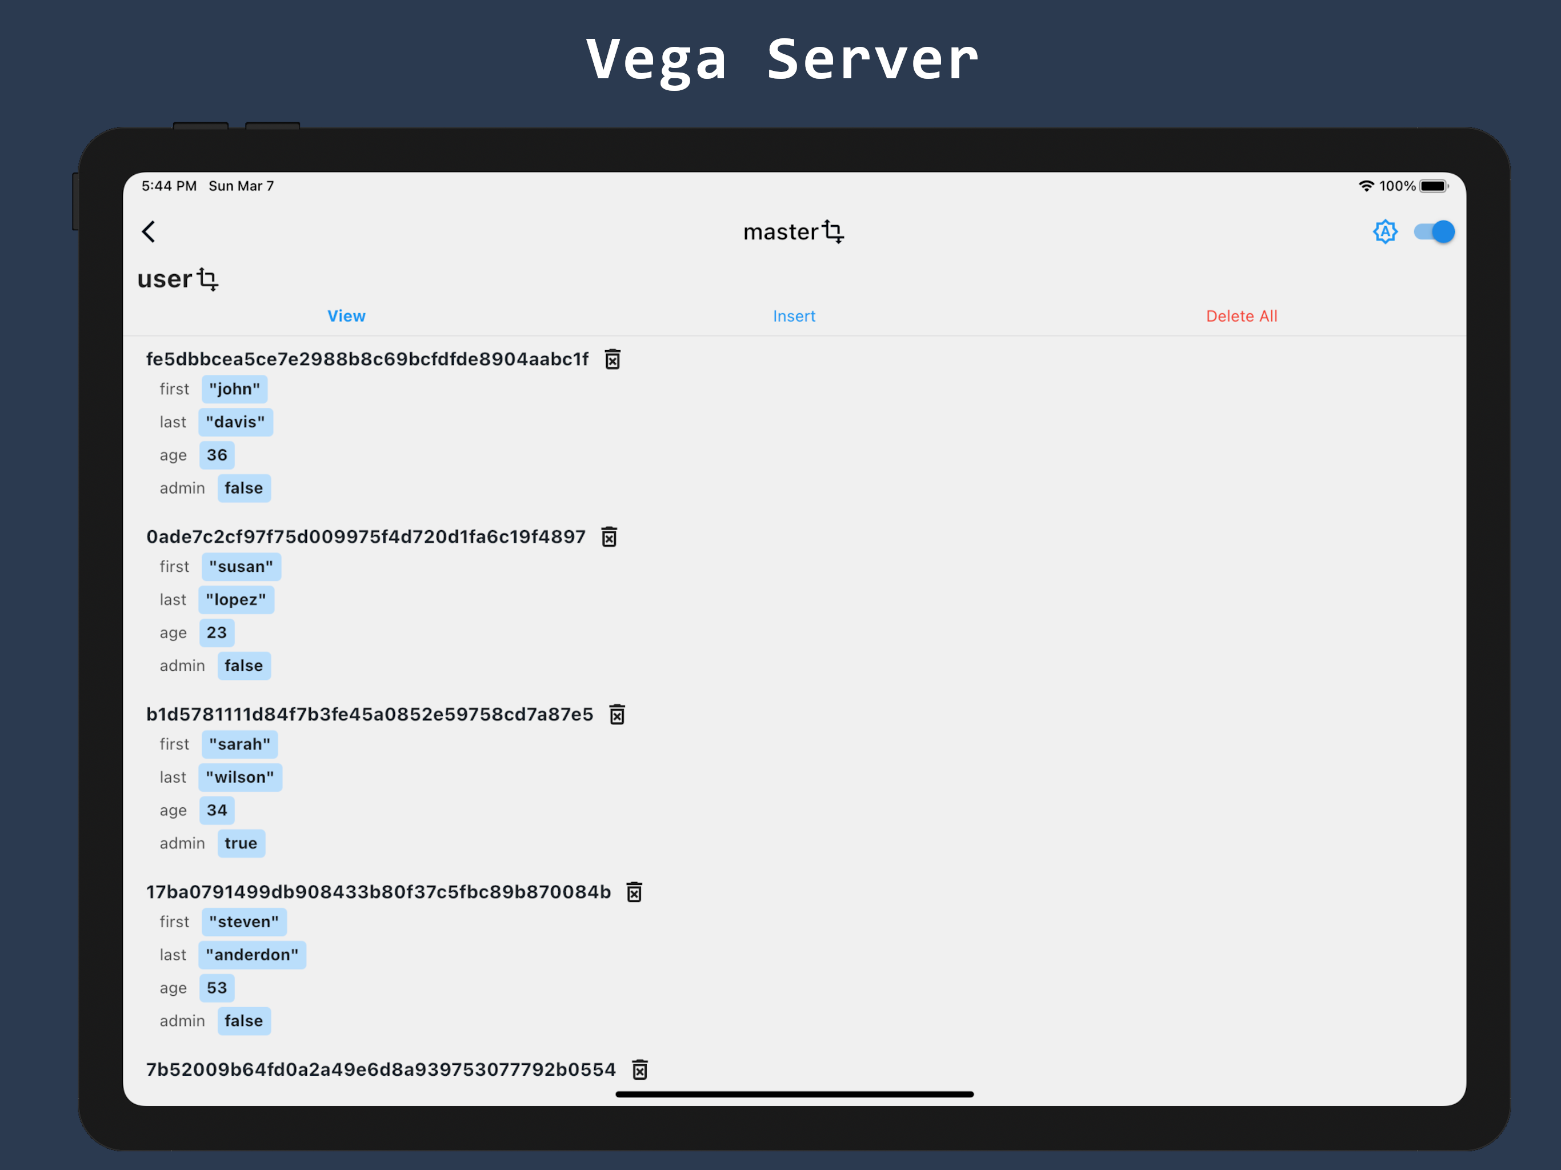Click the user collection heading
The width and height of the screenshot is (1561, 1170).
165,279
